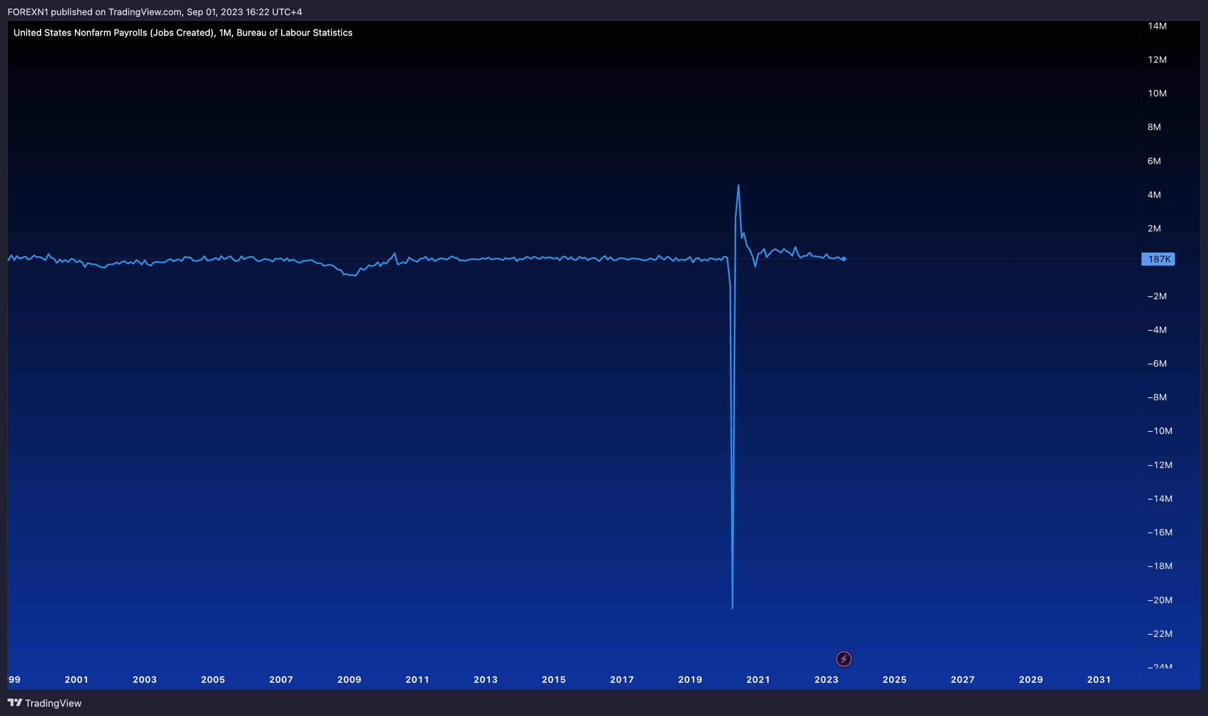Click the 12M label on the price axis
This screenshot has width=1208, height=716.
[x=1157, y=59]
